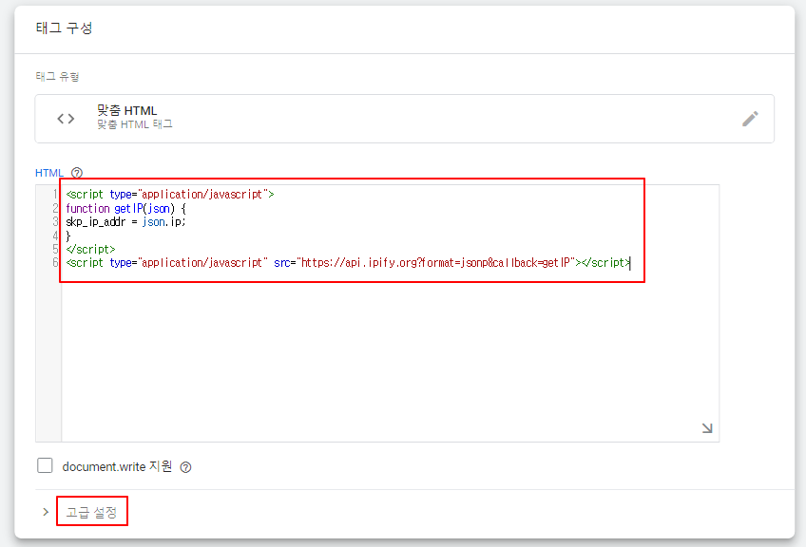The height and width of the screenshot is (547, 806).
Task: Click the document.write 지원 label text
Action: pyautogui.click(x=117, y=466)
